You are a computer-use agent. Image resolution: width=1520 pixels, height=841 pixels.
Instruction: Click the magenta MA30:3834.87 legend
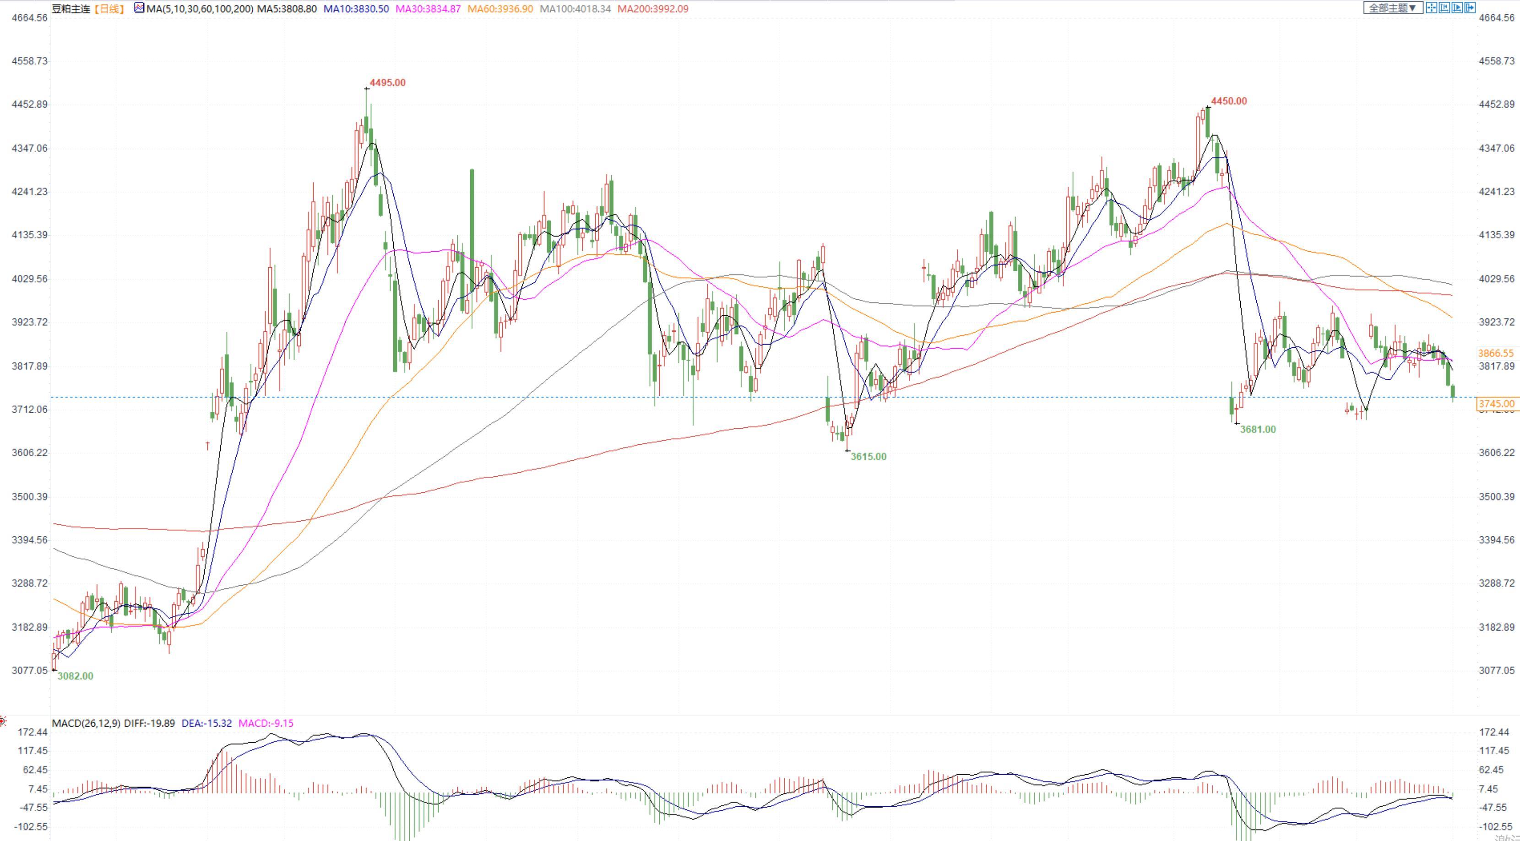428,9
